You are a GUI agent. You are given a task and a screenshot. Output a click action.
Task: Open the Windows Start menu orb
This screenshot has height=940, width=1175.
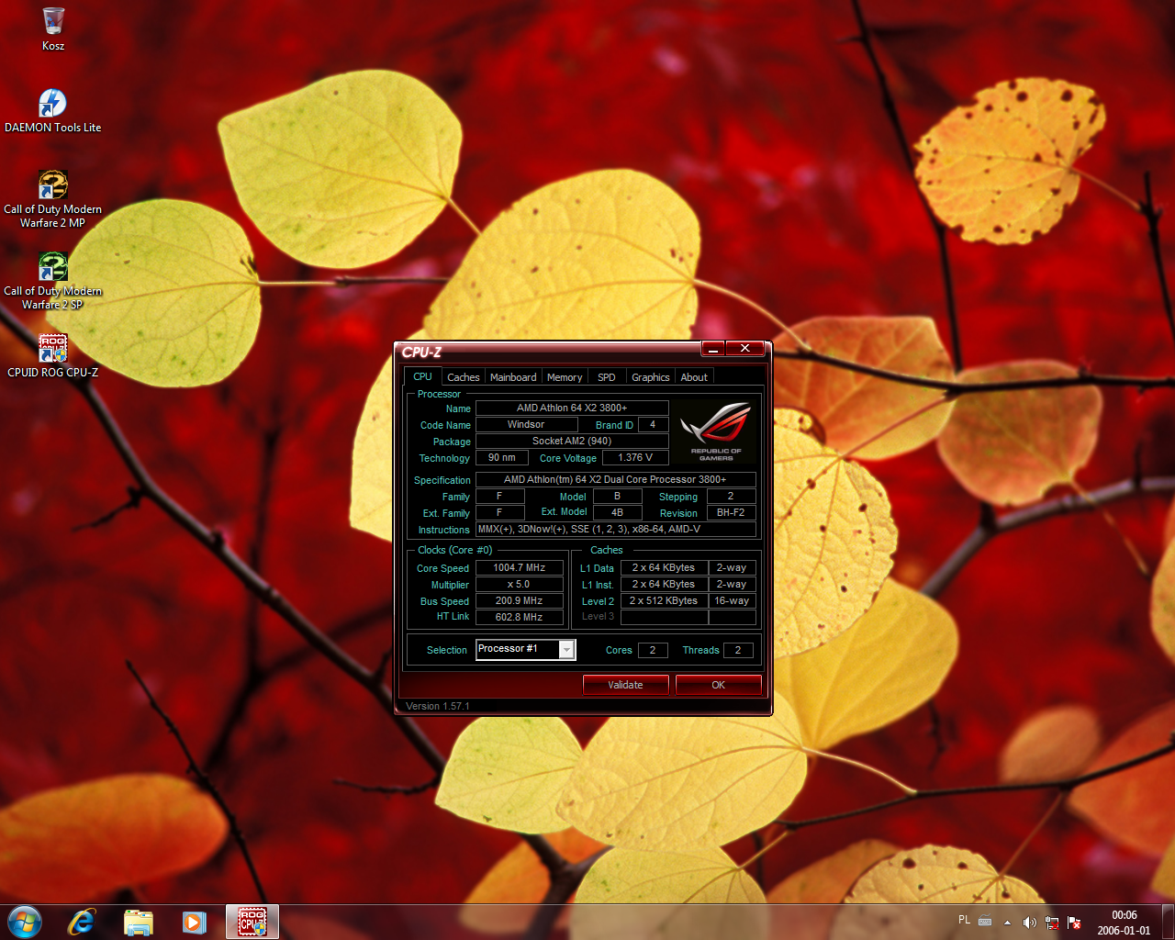click(x=25, y=922)
